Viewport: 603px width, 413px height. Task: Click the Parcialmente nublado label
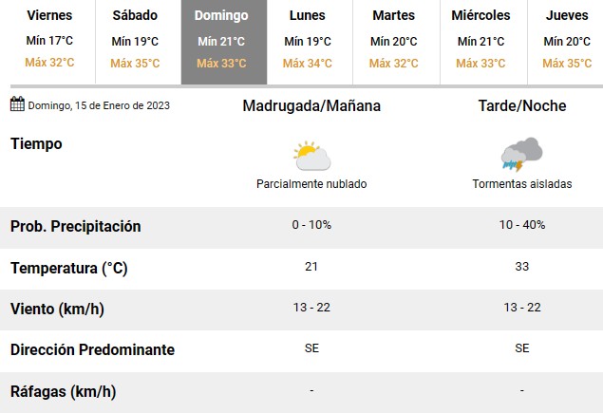coord(311,184)
